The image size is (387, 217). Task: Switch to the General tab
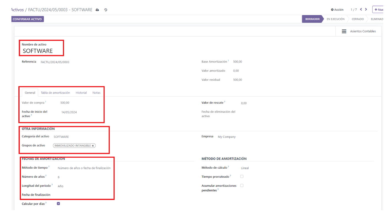pos(30,93)
